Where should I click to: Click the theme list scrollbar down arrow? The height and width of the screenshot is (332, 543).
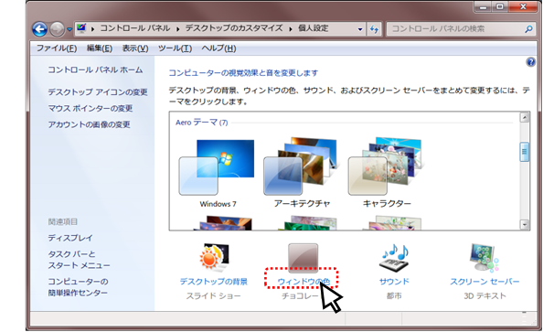point(525,225)
